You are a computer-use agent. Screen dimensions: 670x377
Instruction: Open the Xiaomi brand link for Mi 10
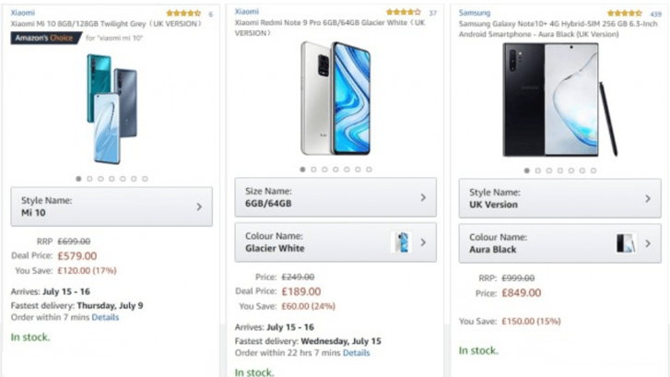tap(23, 13)
